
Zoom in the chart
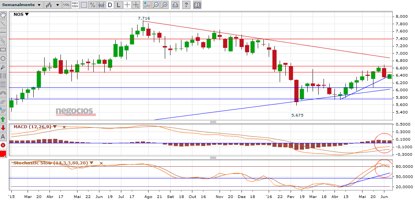coord(164,5)
